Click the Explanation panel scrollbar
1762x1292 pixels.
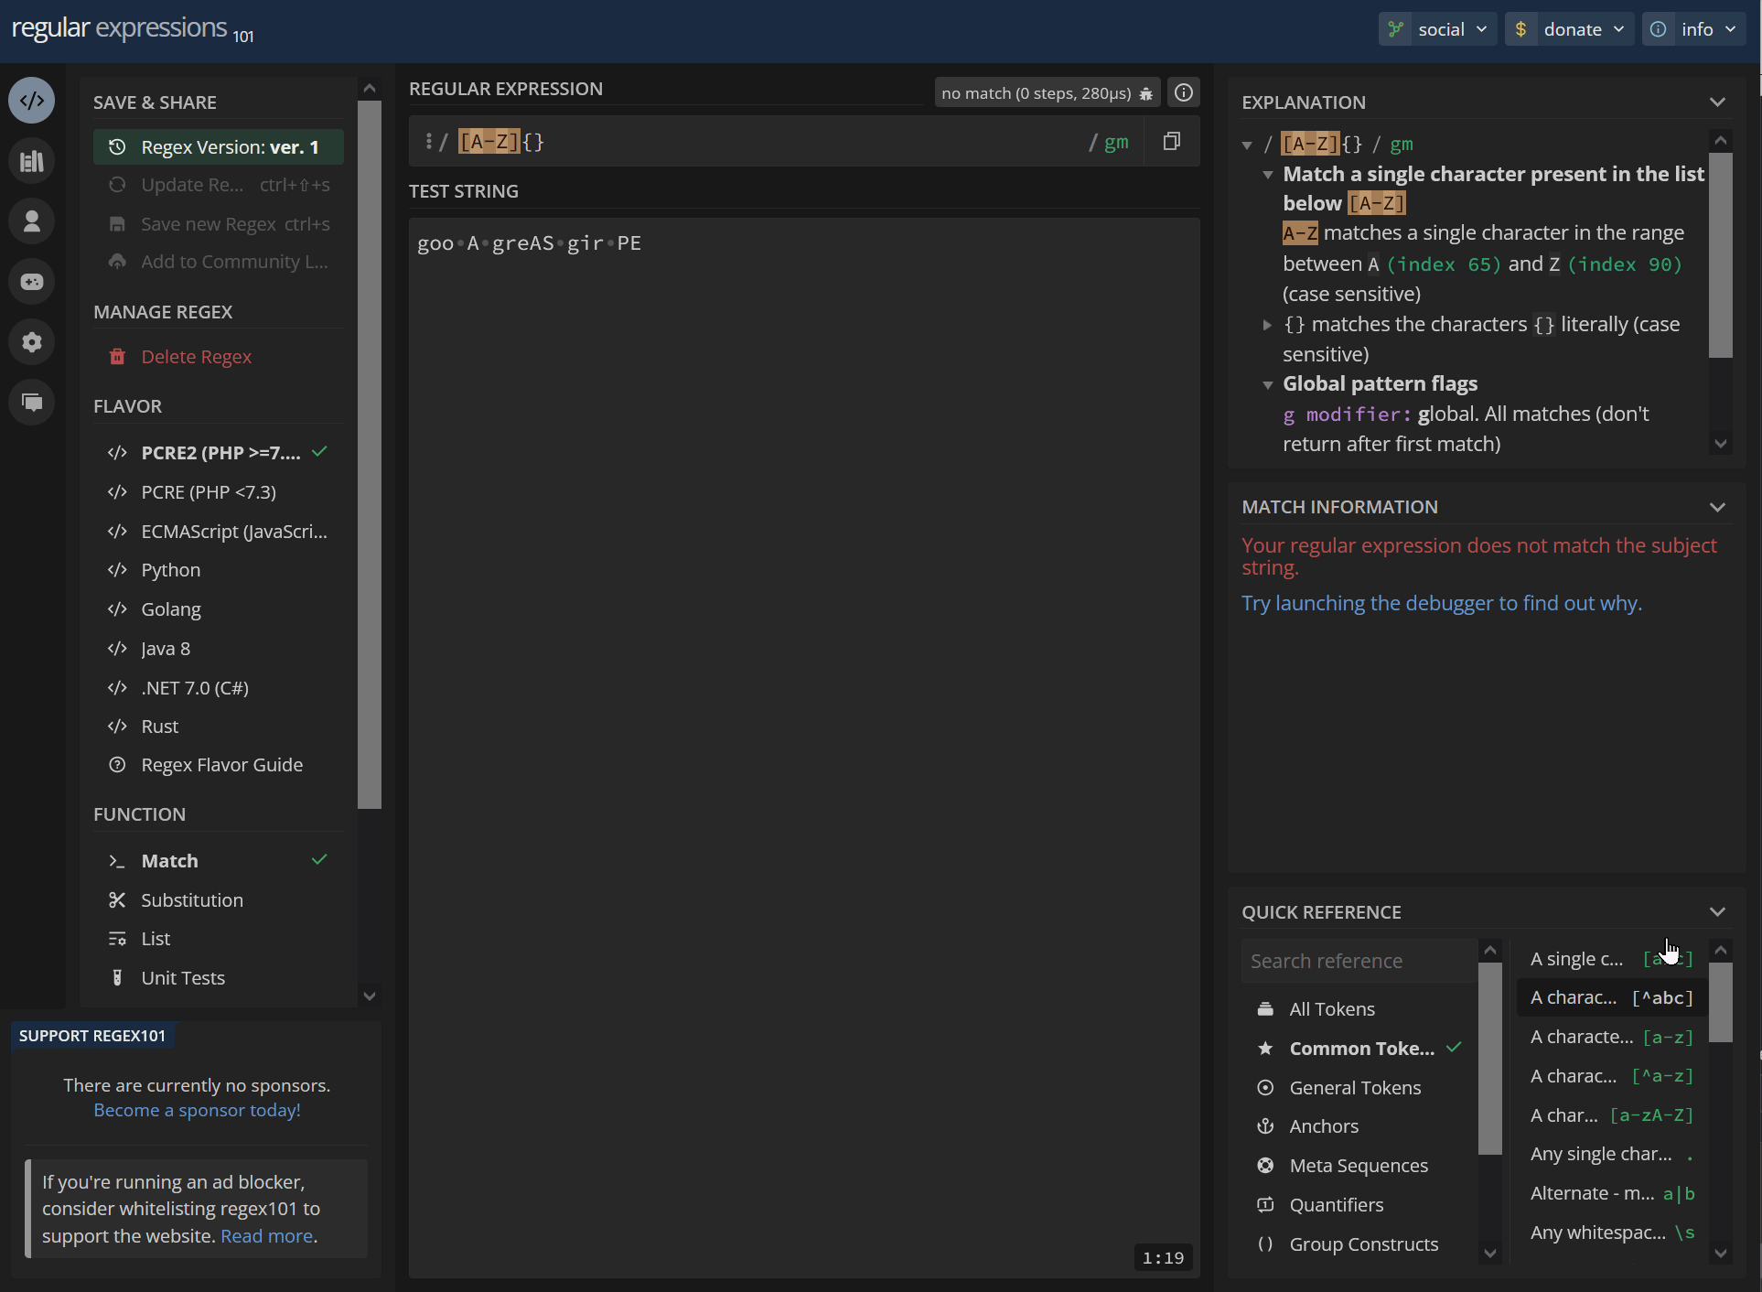(x=1721, y=254)
